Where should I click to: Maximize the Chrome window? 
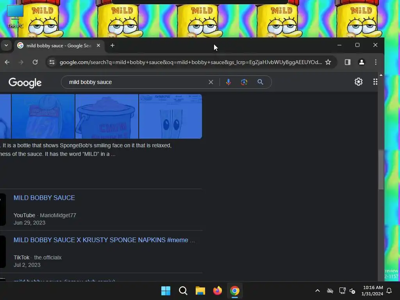click(357, 45)
